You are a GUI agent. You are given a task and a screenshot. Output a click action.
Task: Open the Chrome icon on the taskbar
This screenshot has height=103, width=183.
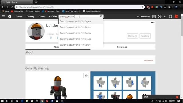42,101
